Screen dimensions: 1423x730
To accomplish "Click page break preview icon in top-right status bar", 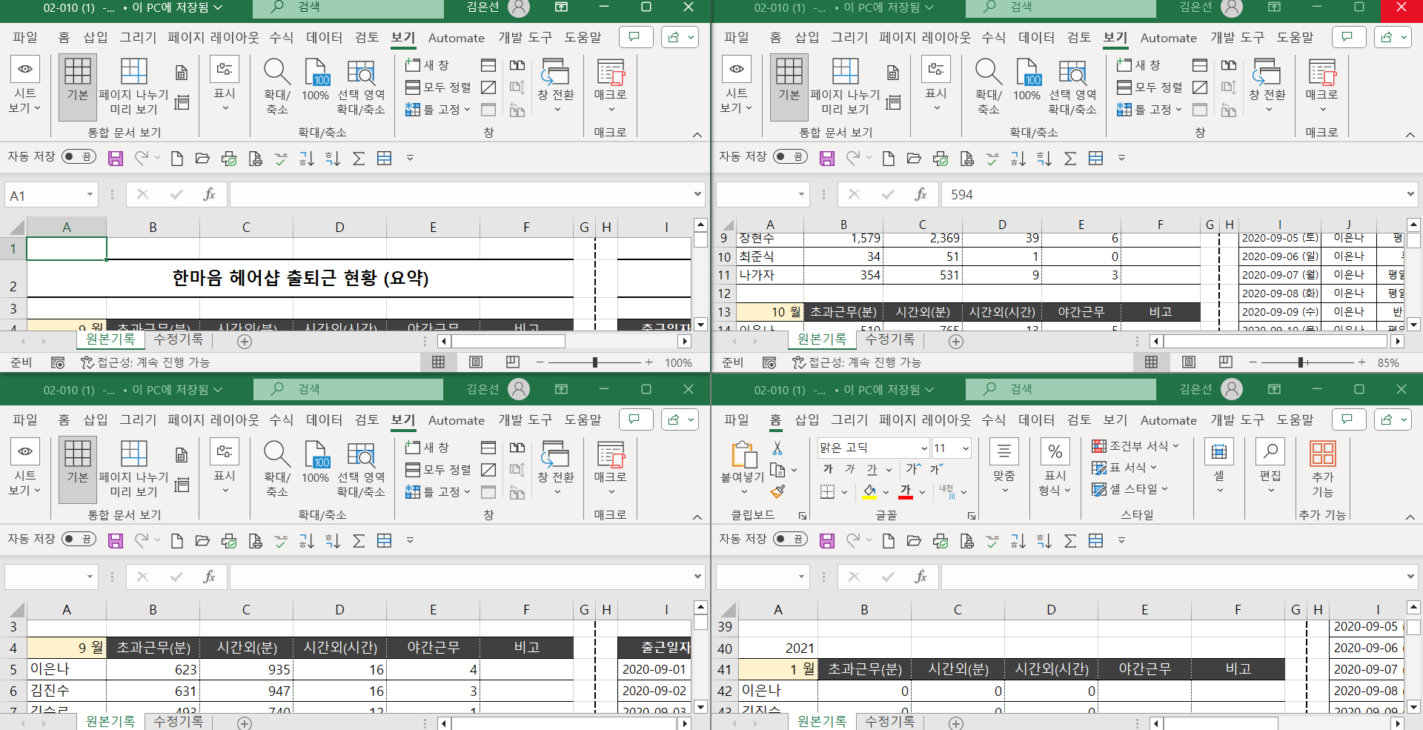I will [1225, 362].
